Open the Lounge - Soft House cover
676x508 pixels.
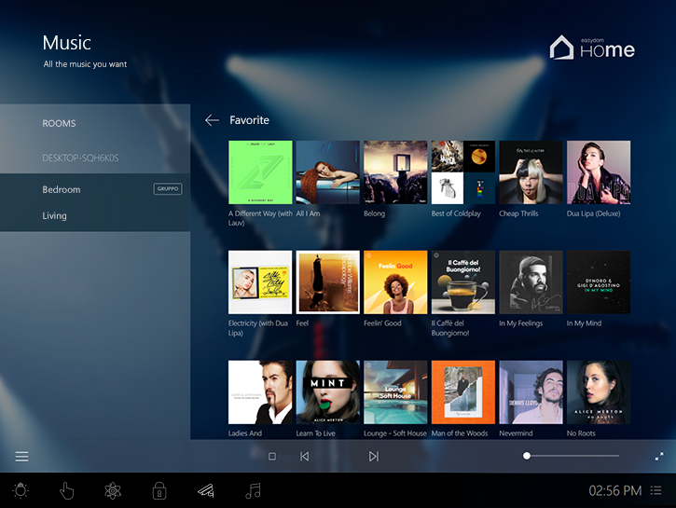coord(395,392)
